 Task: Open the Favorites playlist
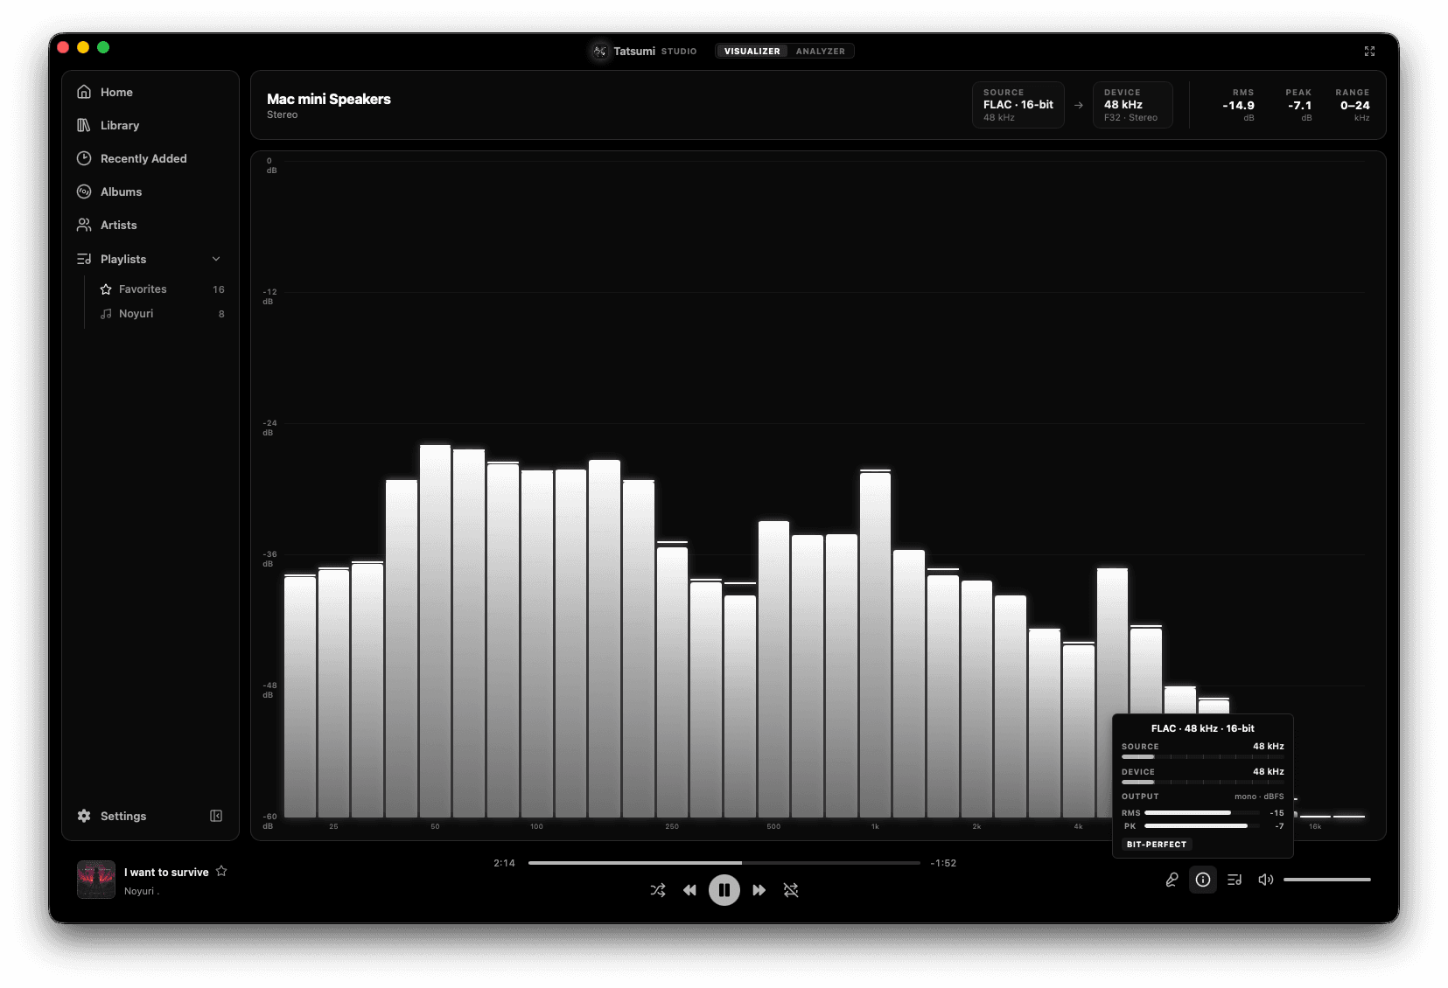click(x=162, y=289)
